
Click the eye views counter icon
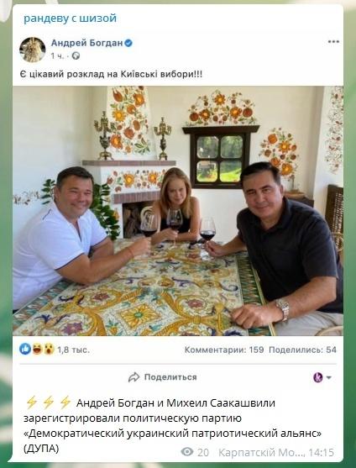pos(187,452)
